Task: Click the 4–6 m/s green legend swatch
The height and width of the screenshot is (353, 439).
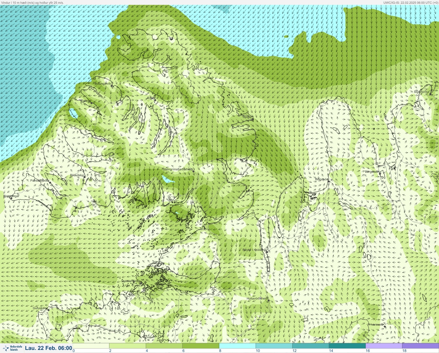Action: tap(164, 346)
